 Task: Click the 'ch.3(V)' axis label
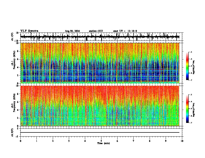(x=12, y=133)
